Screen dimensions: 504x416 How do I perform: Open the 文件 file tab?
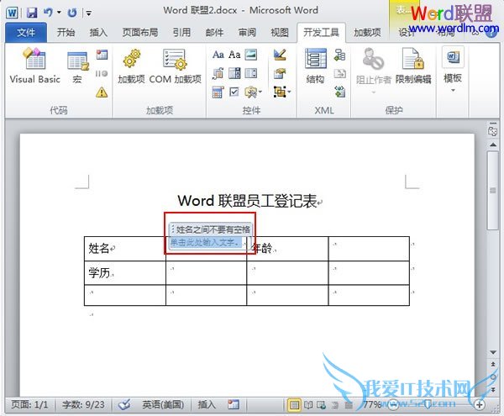[27, 33]
